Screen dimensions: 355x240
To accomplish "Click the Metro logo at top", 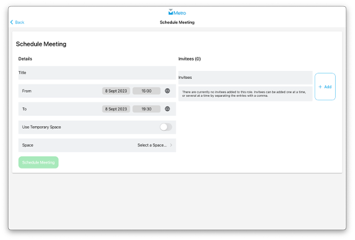I will [177, 12].
